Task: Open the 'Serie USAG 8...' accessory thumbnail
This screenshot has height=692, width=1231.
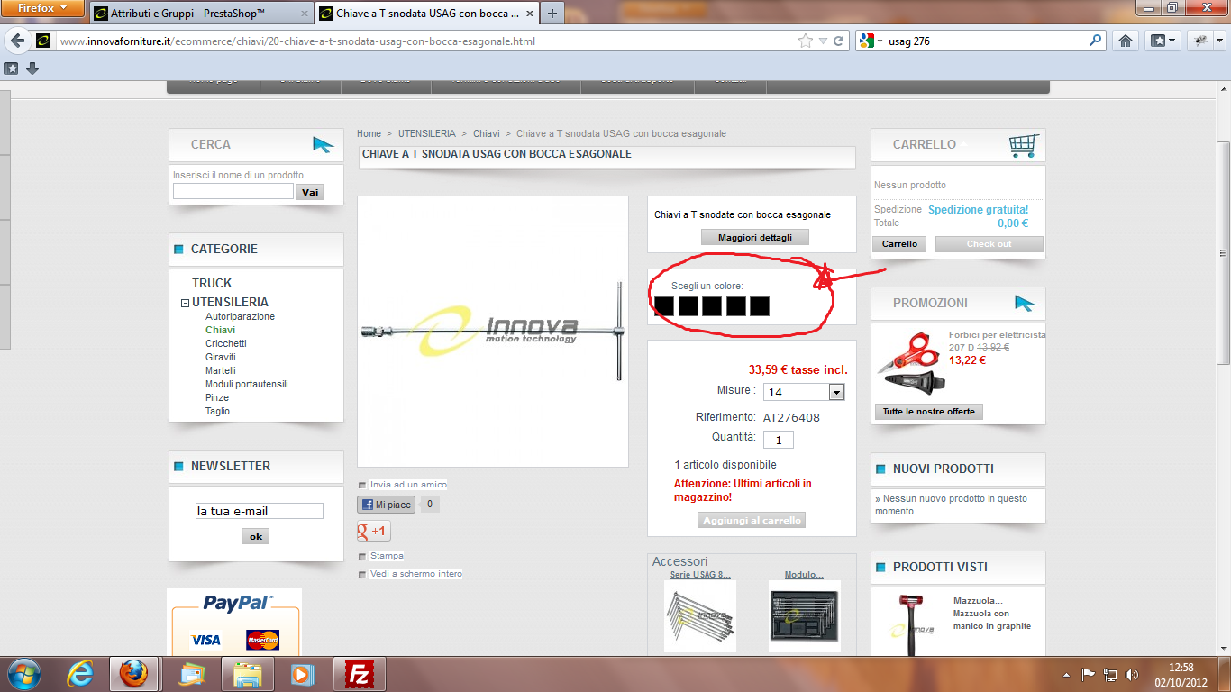Action: [700, 616]
